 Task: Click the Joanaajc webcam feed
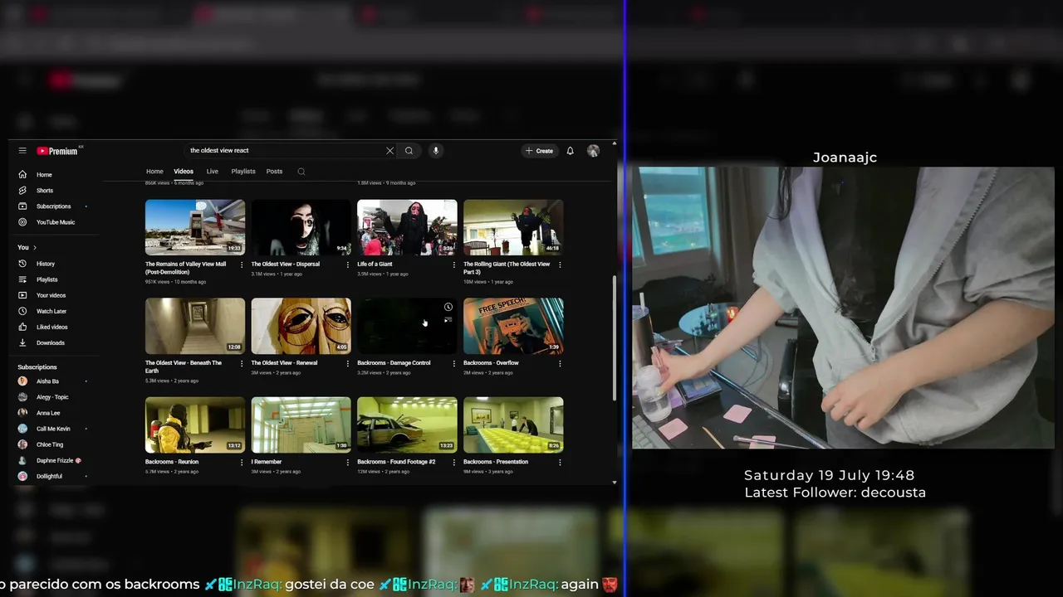tap(843, 308)
